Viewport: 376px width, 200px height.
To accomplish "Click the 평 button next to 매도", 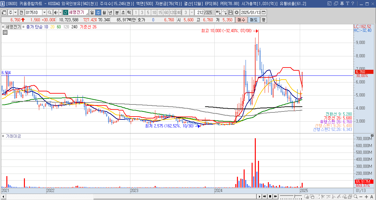I will [x=263, y=20].
